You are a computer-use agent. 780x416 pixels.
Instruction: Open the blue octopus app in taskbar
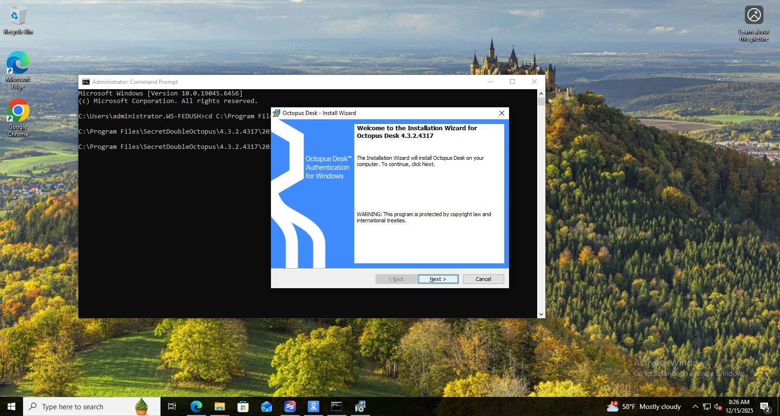pos(313,406)
